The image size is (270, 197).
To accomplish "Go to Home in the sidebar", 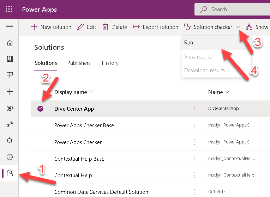I will point(10,43).
